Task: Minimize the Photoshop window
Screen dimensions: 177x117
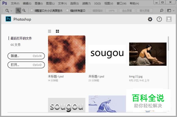Action: point(157,2)
